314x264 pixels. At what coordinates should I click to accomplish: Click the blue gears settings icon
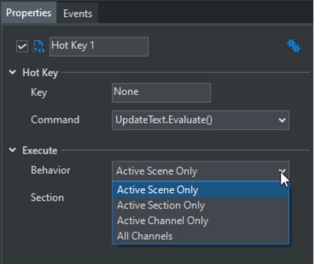coord(294,46)
